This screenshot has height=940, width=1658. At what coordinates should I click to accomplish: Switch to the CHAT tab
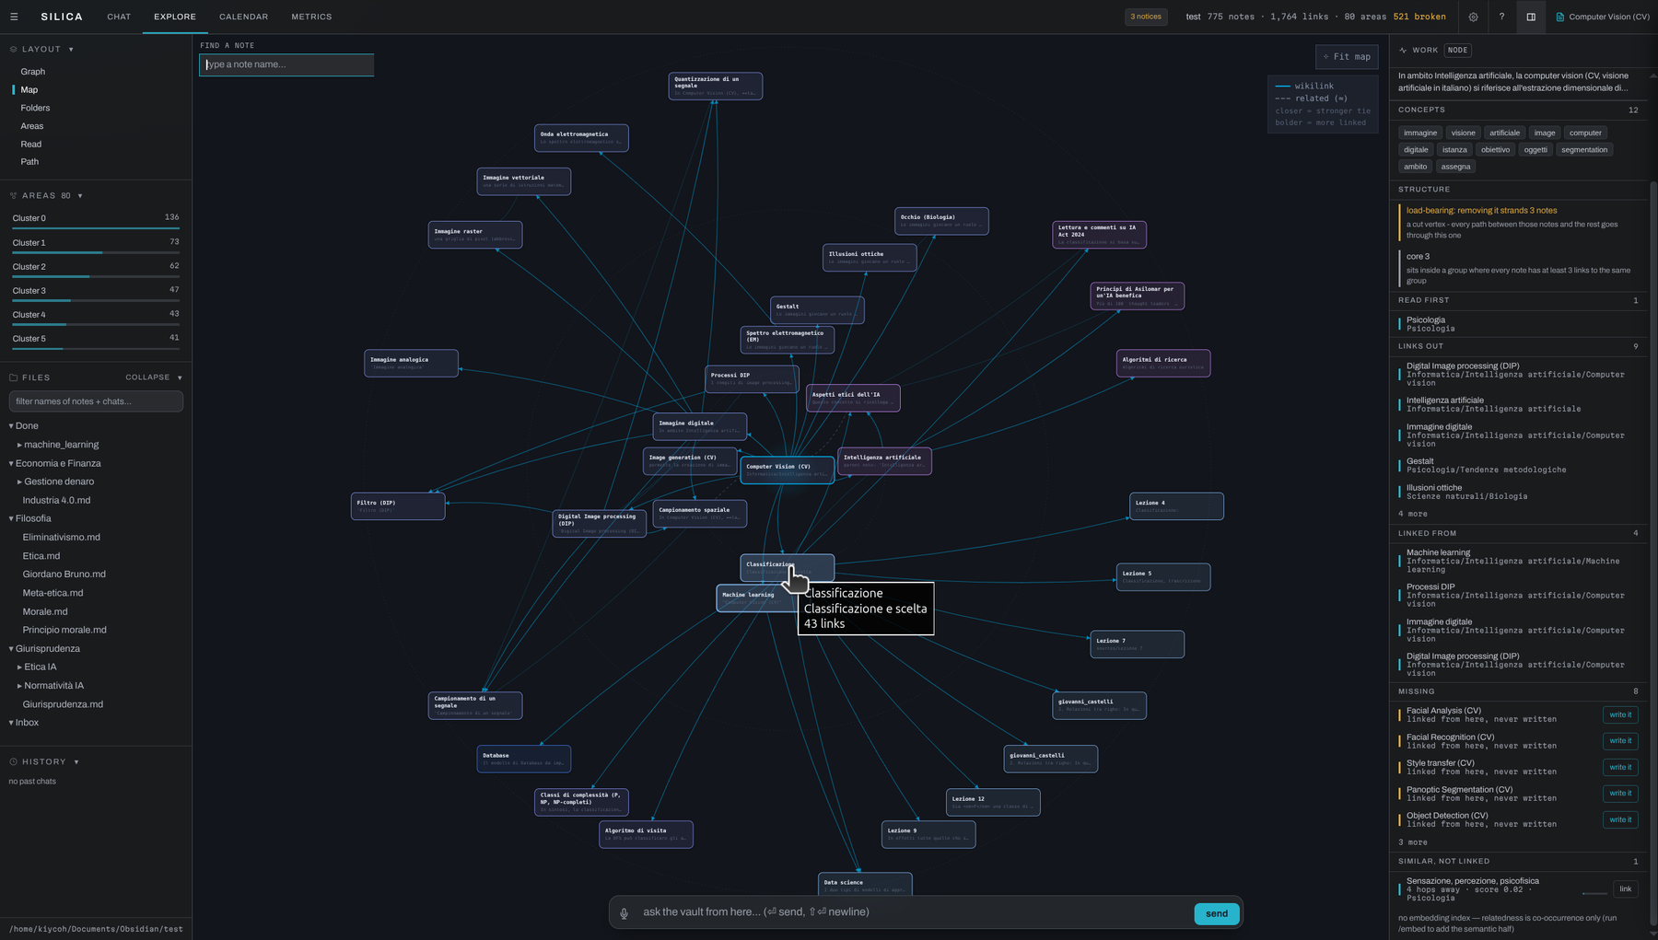[119, 17]
